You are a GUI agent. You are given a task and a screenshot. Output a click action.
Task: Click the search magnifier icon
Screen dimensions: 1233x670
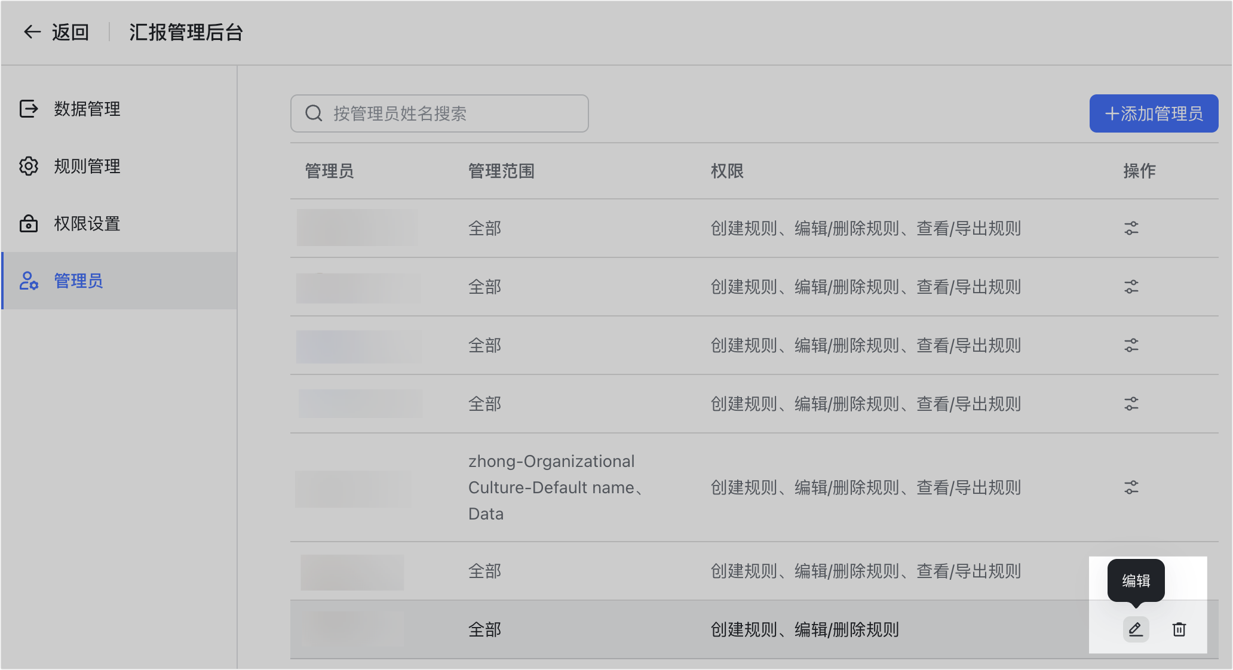[314, 113]
